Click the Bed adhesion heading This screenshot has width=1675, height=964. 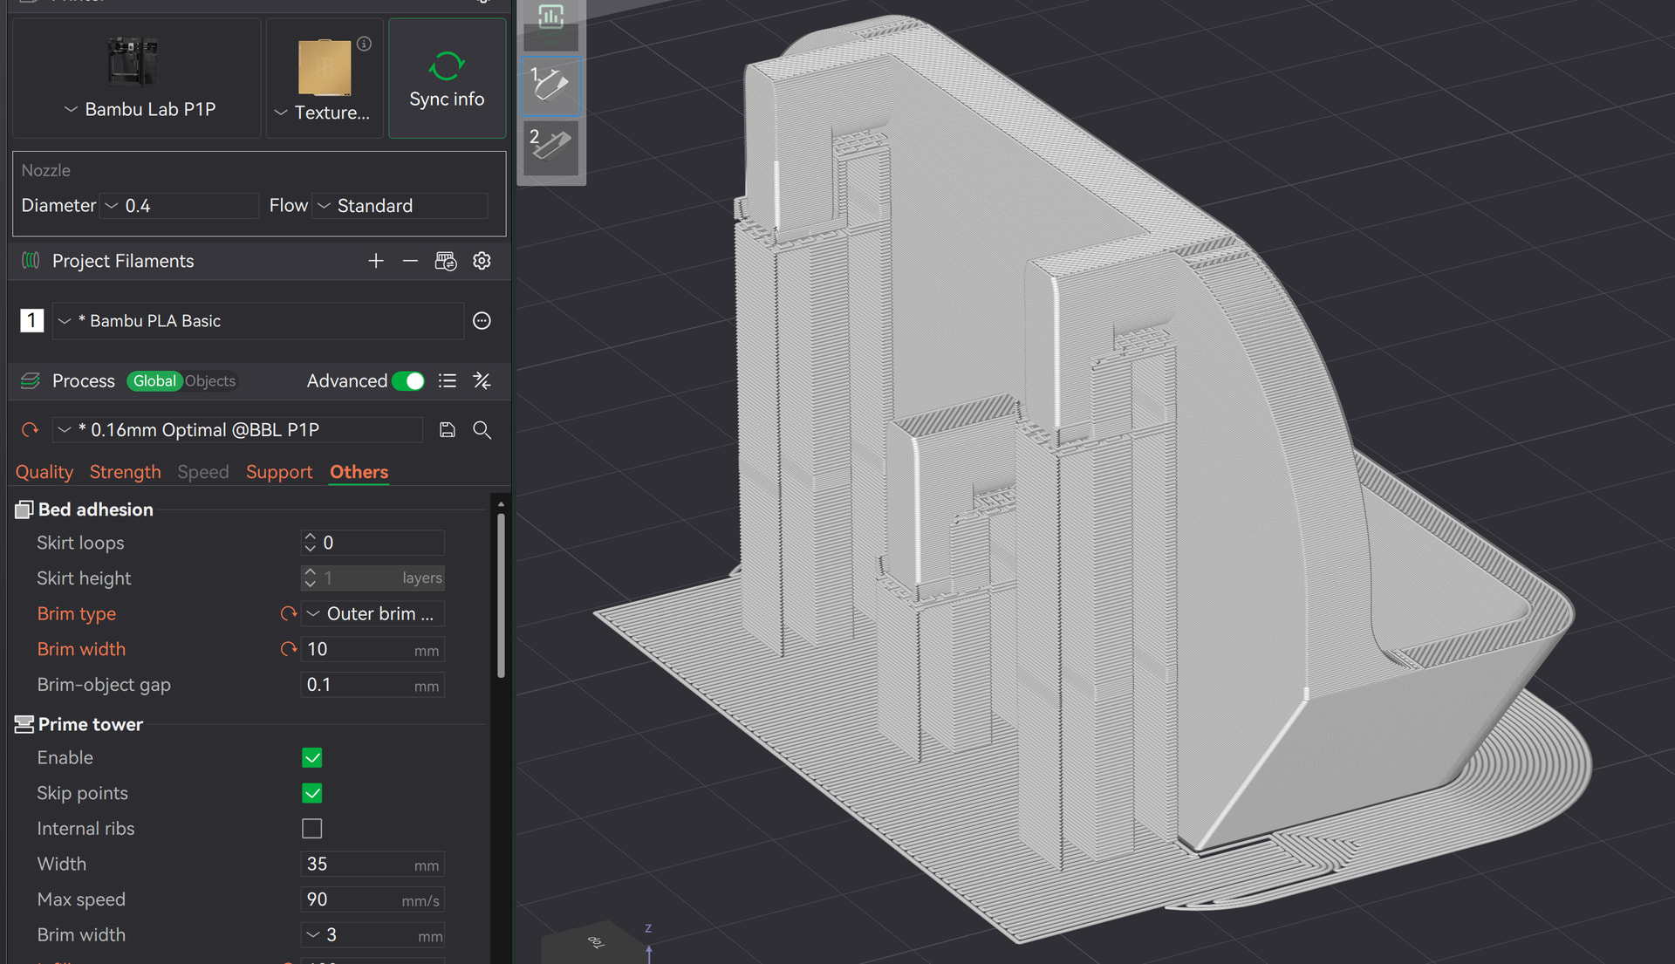96,509
